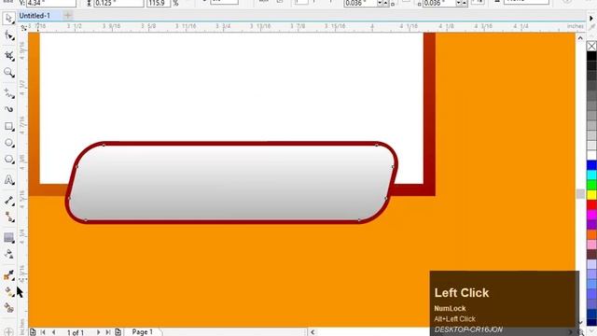Screen dimensions: 597x336
Task: Pick the green swatch in the palette
Action: coord(591,185)
